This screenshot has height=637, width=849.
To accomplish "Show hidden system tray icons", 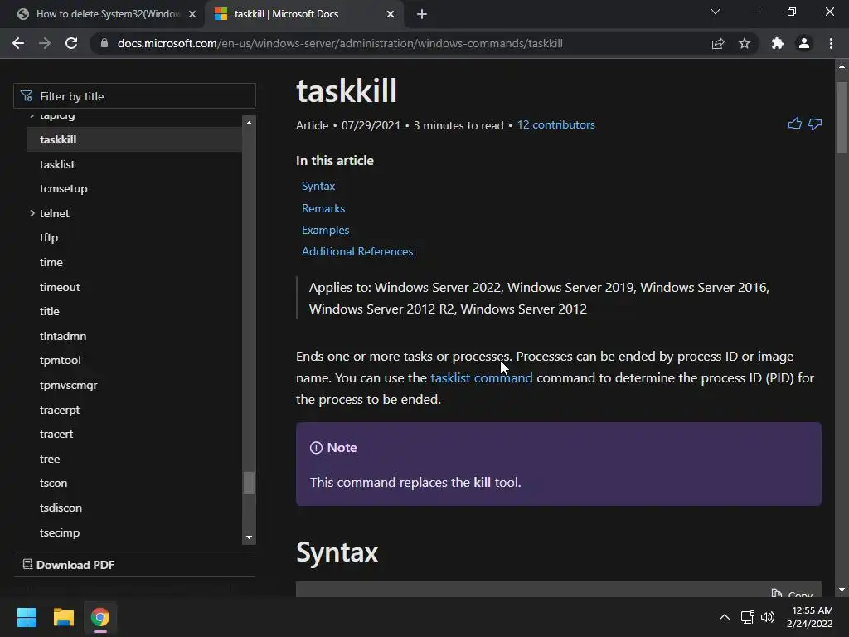I will point(725,617).
